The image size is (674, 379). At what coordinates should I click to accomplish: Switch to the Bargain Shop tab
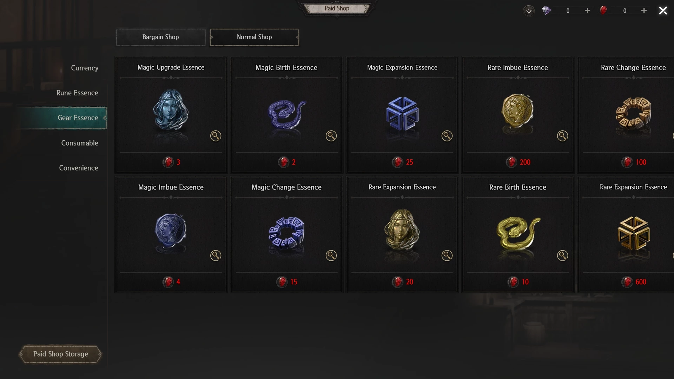pos(161,37)
